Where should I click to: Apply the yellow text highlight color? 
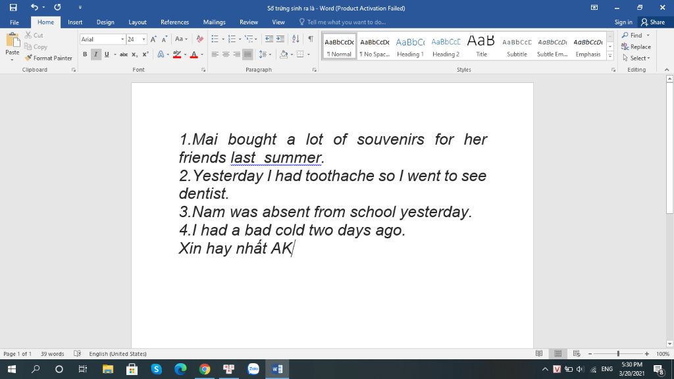(x=176, y=55)
